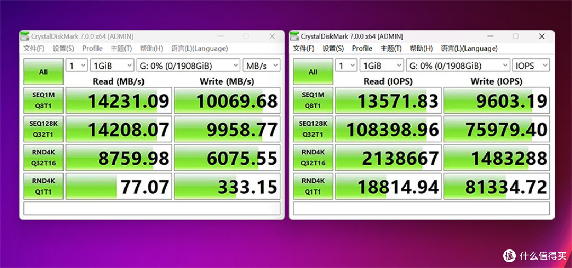Expand test count dropdown in left window
The image size is (572, 268).
pos(77,66)
